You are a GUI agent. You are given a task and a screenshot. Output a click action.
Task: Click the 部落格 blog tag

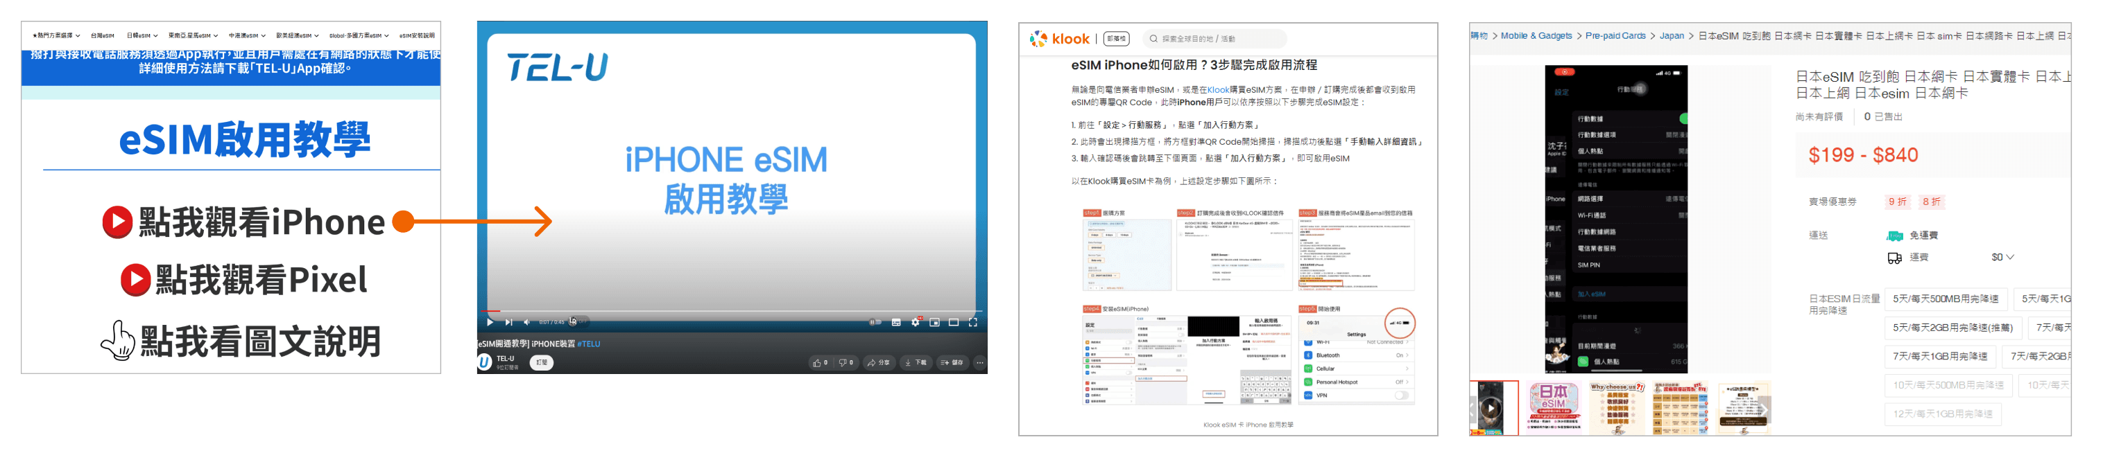tap(1116, 38)
